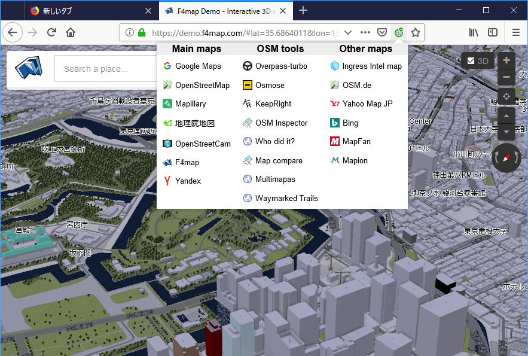Choose 地理院地図 map option
Screen dimensions: 528x356
188,123
